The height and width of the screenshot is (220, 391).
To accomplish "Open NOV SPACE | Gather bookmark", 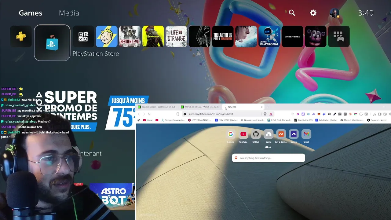I will 226,120.
